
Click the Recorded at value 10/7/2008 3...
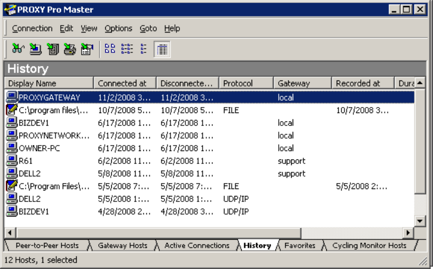362,110
